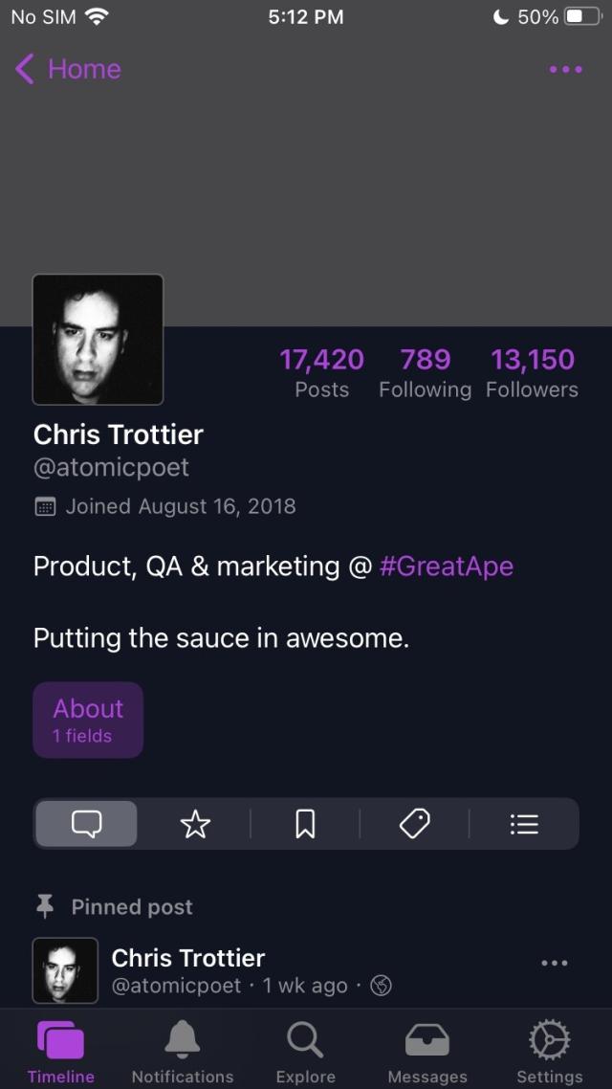Go back using the Home navigation item
Screen dimensions: 612x1089
(x=67, y=69)
